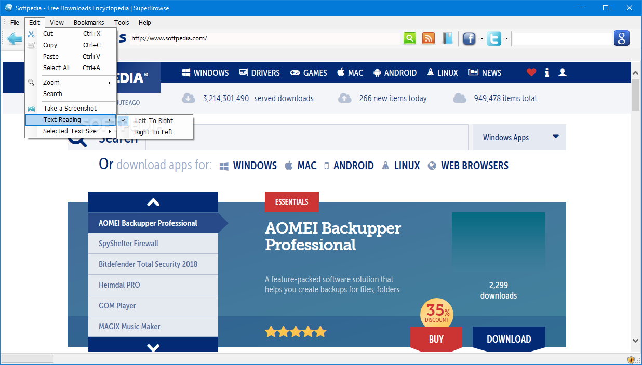Open the Twitter icon dropdown arrow
This screenshot has width=642, height=365.
(506, 39)
